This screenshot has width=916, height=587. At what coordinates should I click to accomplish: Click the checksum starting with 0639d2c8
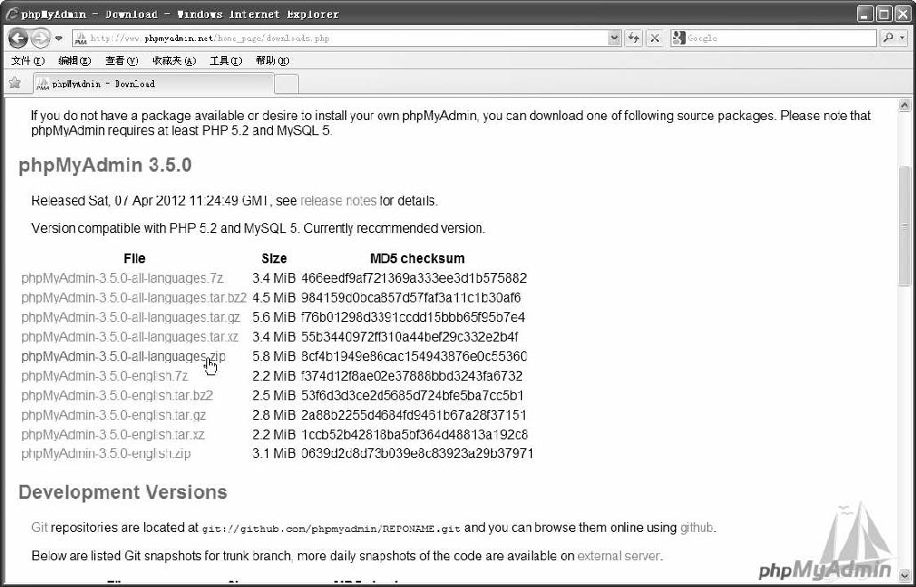[417, 454]
